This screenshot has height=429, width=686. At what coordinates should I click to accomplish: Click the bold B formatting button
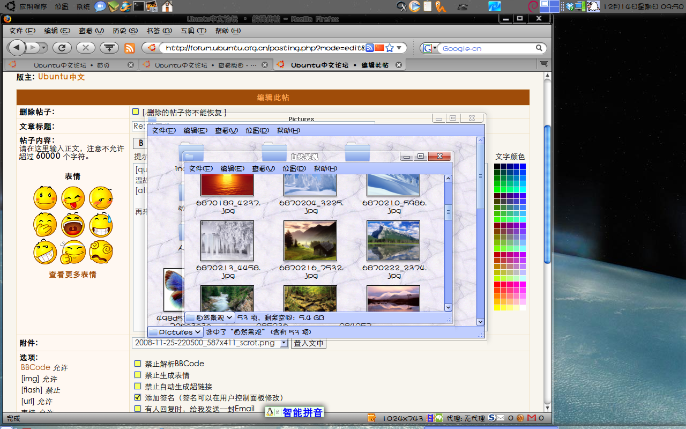point(140,143)
